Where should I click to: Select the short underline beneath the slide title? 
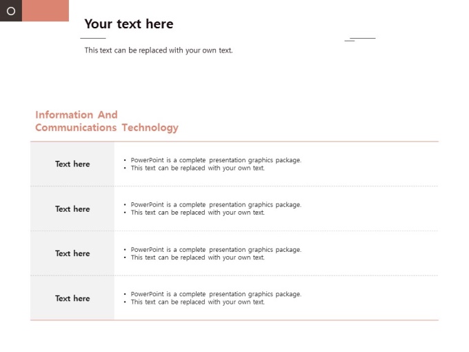coord(93,38)
